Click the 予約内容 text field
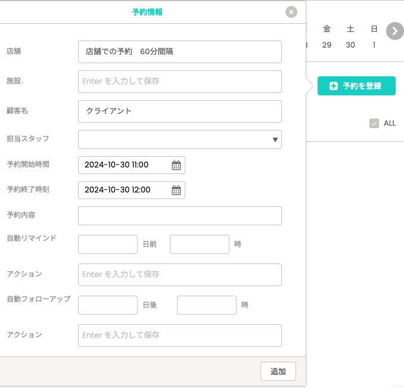Viewport: 404px width, 388px height. (x=179, y=216)
